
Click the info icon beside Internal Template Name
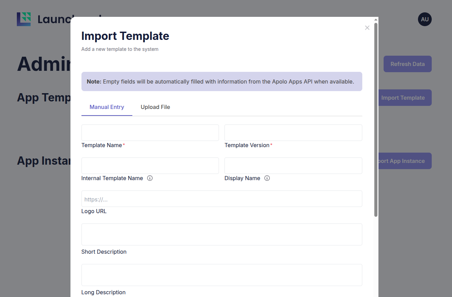pyautogui.click(x=150, y=178)
